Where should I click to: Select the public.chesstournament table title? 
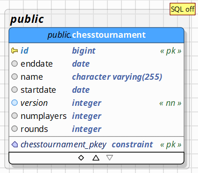(x=97, y=35)
